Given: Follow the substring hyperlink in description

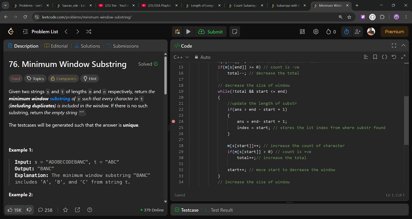Looking at the screenshot, I should click(60, 99).
